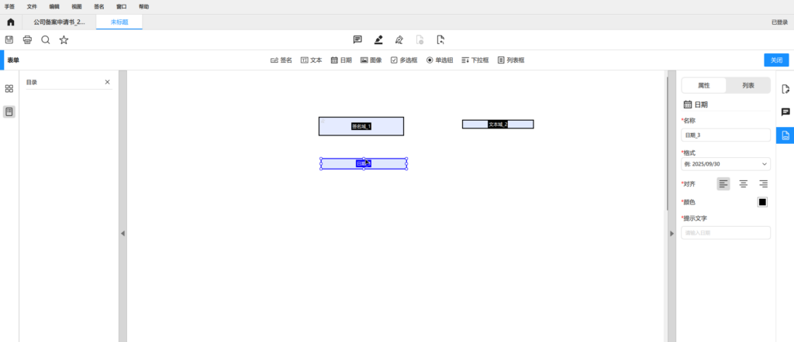Open search with the magnifier icon
The height and width of the screenshot is (342, 794).
pyautogui.click(x=46, y=39)
